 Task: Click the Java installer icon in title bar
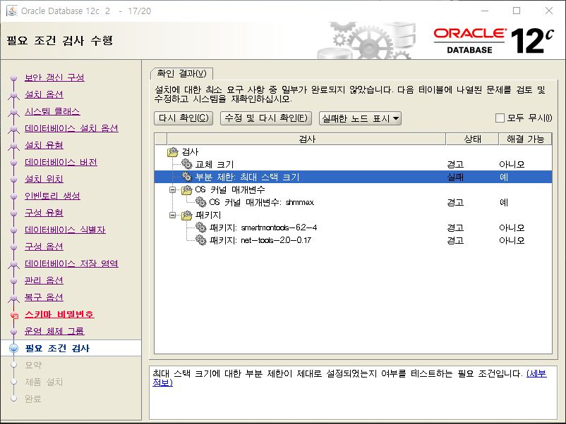tap(12, 11)
